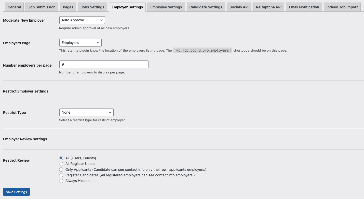Image resolution: width=364 pixels, height=199 pixels.
Task: Click the Number employers per page field
Action: tap(104, 64)
